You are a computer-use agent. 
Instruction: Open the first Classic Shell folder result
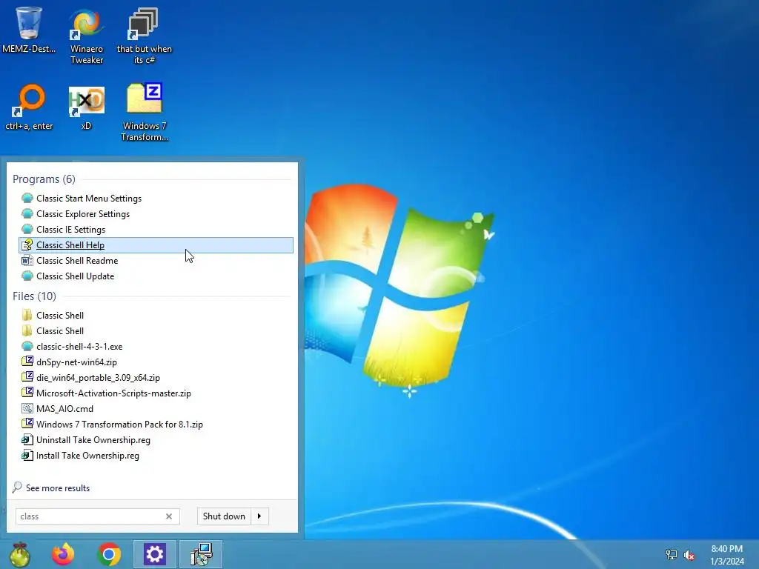point(156,316)
